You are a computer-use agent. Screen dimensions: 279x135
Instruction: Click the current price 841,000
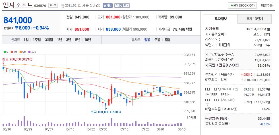pos(18,20)
